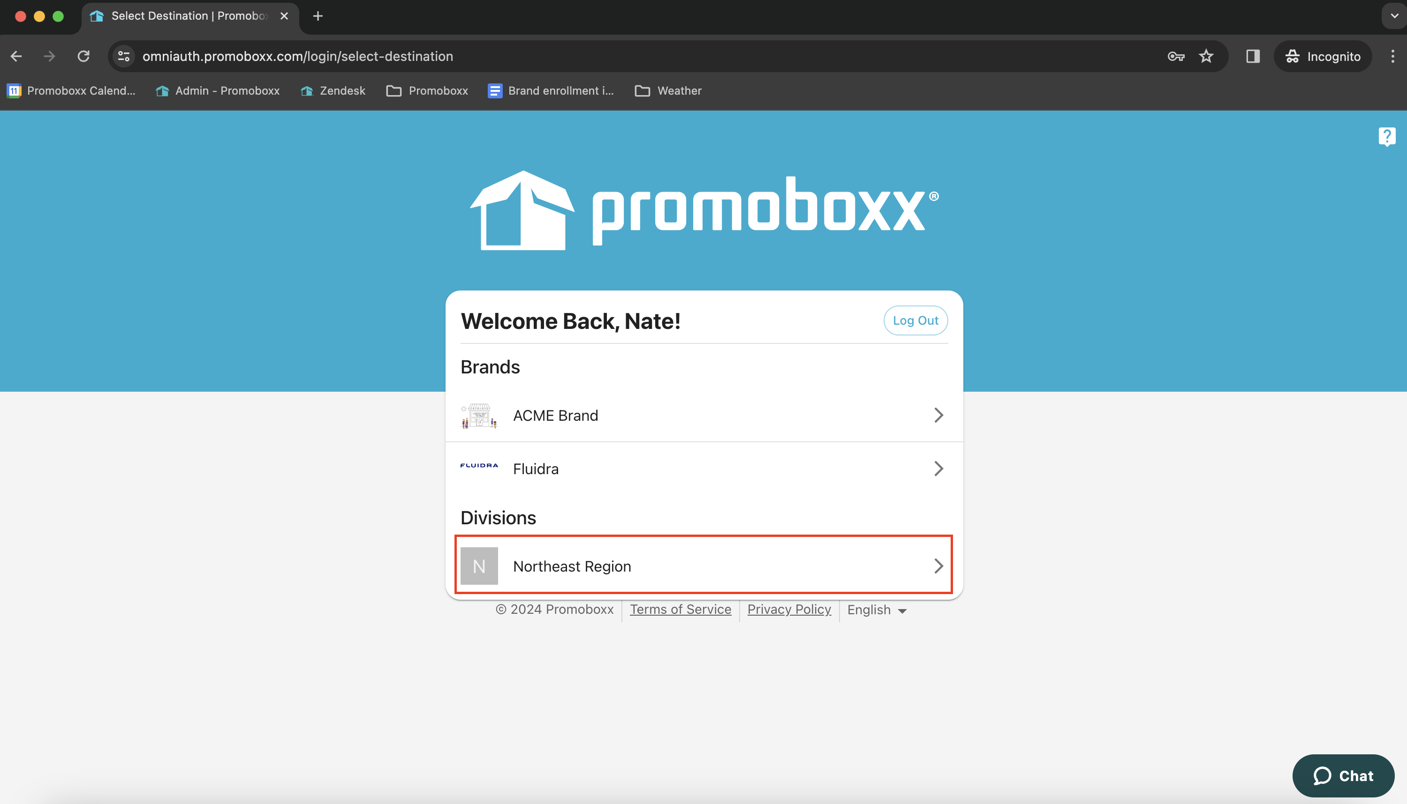Open Terms of Service link
1407x804 pixels.
coord(681,610)
